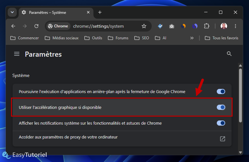Bookmark this page with star icon
Screen dimensions: 249x162
(x=144, y=26)
